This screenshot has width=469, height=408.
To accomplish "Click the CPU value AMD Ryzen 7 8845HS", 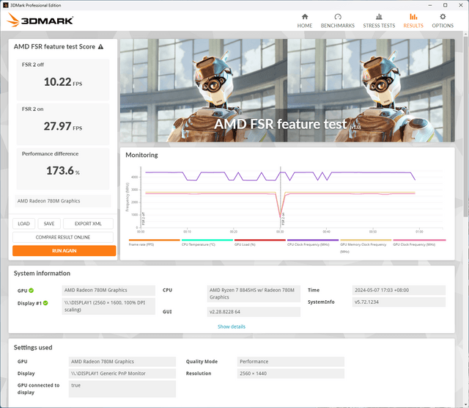I will point(254,294).
